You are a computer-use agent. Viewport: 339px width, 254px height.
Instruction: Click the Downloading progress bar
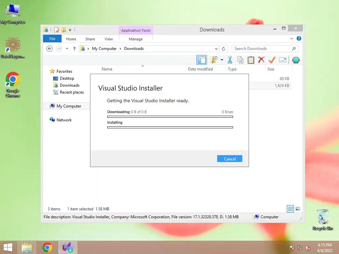coord(170,117)
